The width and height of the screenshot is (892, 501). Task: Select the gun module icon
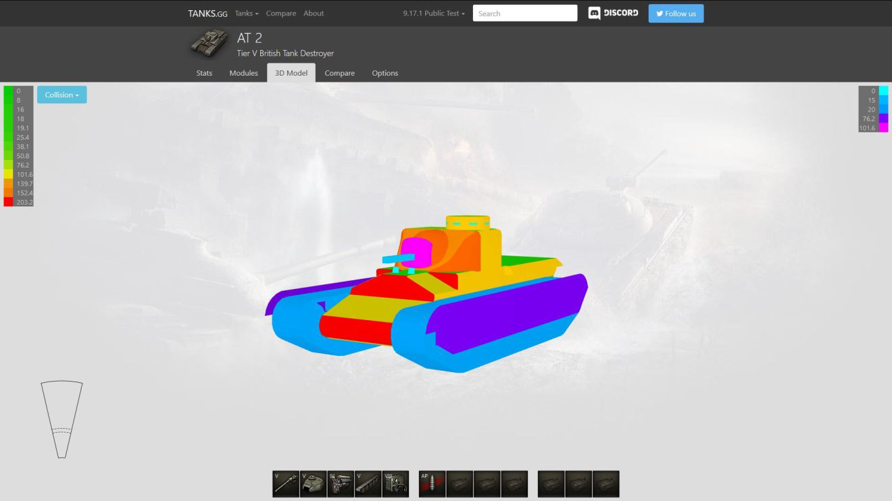tap(286, 483)
